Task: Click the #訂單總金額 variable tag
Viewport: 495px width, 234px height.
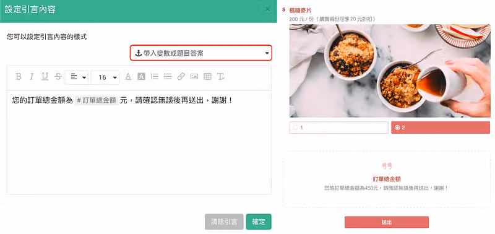Action: (97, 101)
